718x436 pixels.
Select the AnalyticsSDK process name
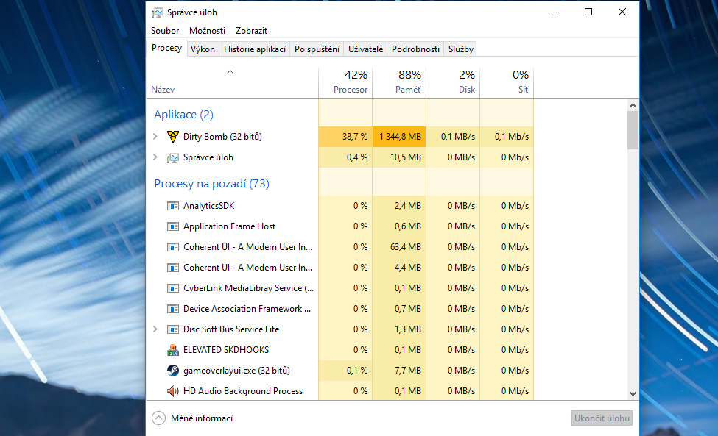[209, 206]
